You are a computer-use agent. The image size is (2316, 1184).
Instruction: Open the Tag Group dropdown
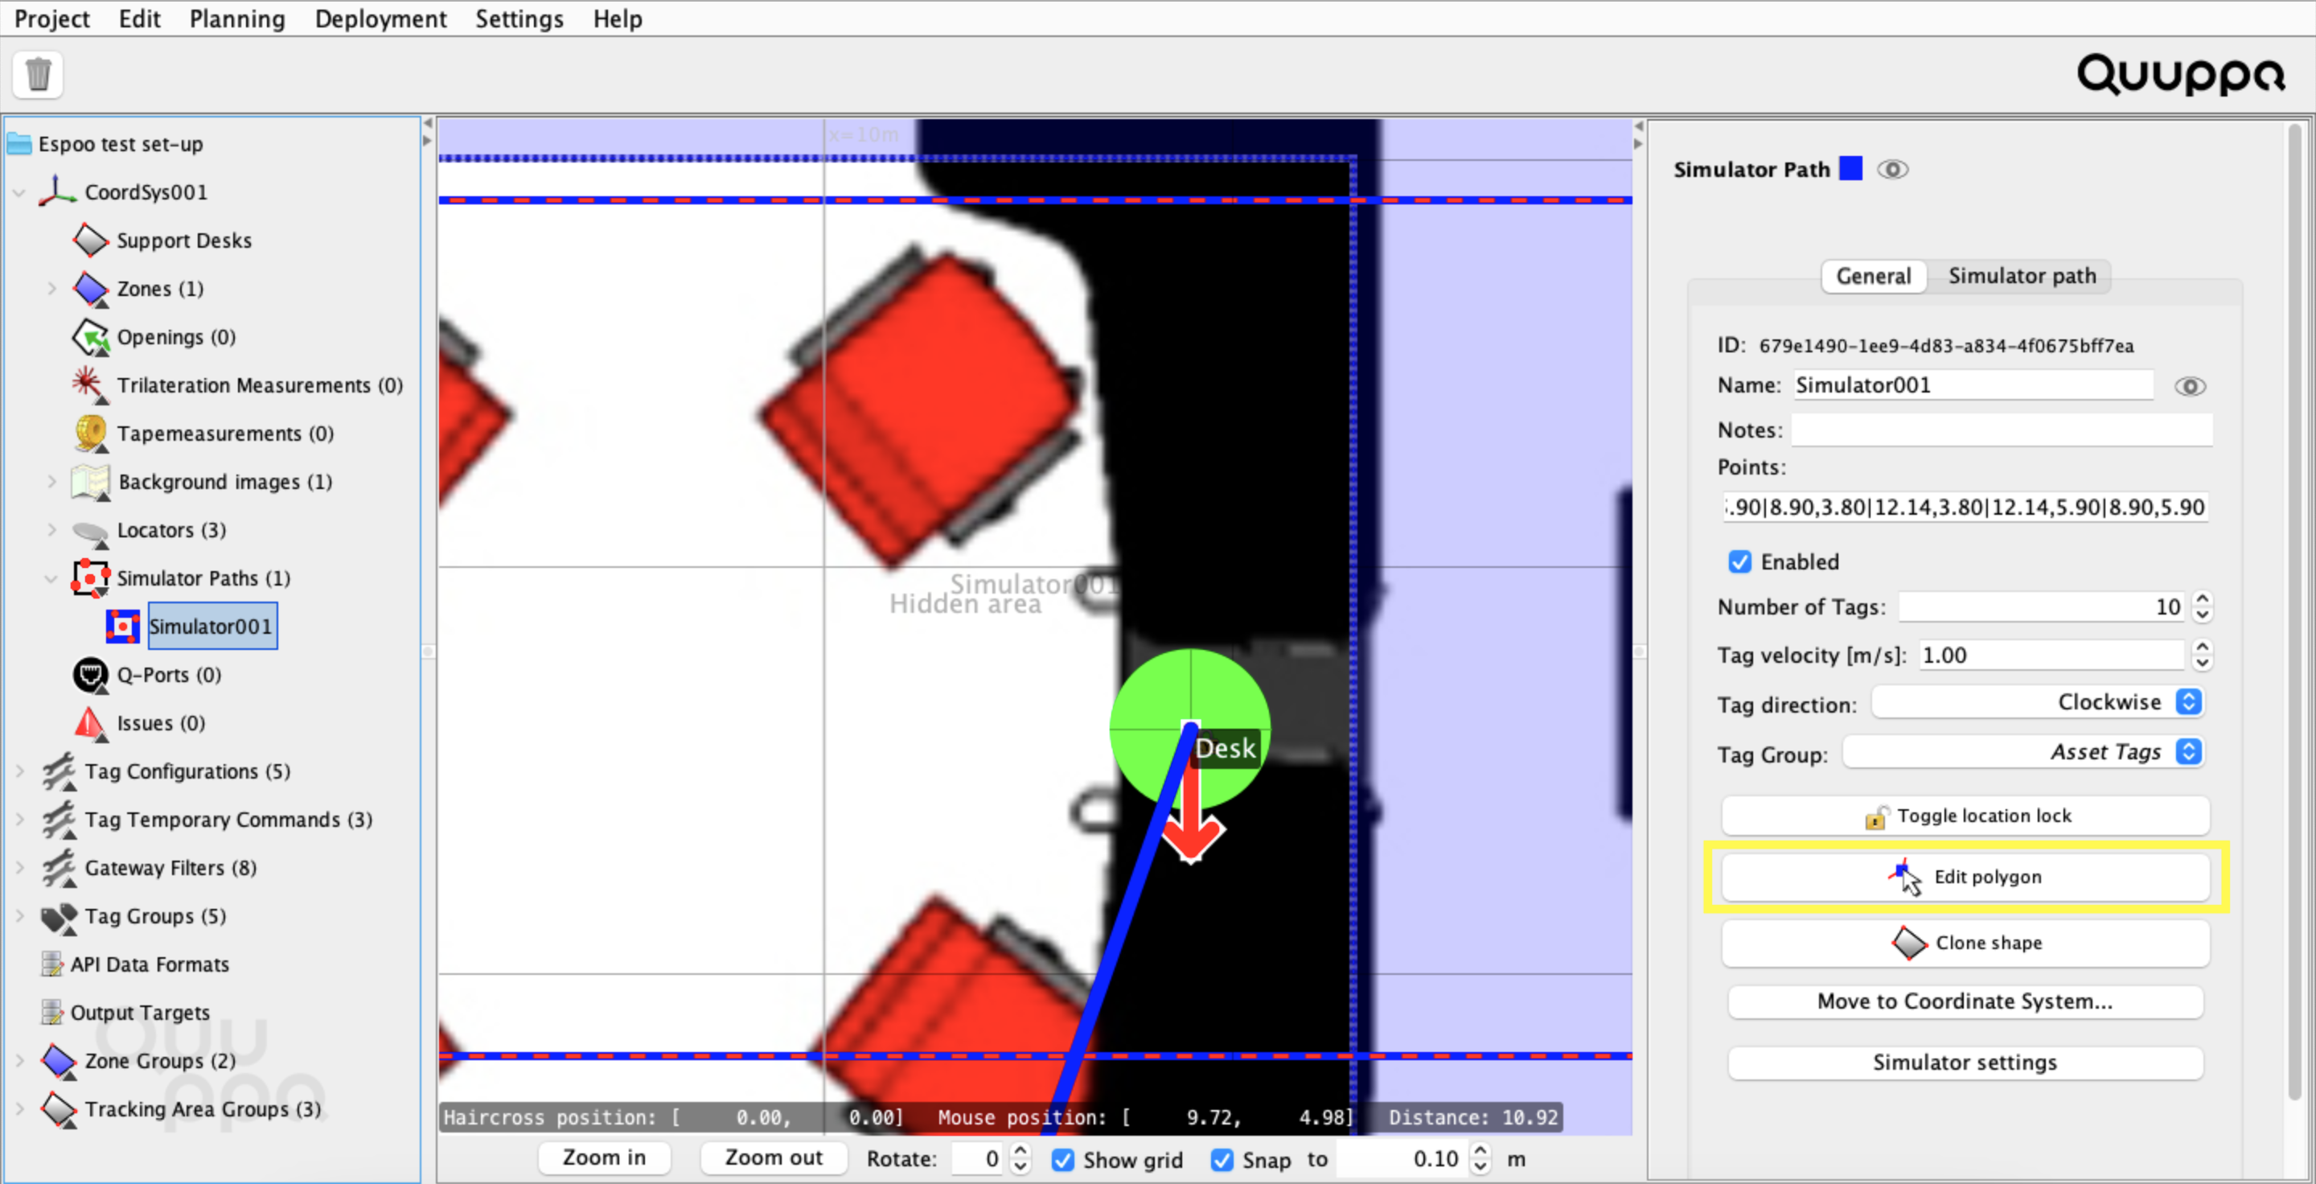[2023, 751]
